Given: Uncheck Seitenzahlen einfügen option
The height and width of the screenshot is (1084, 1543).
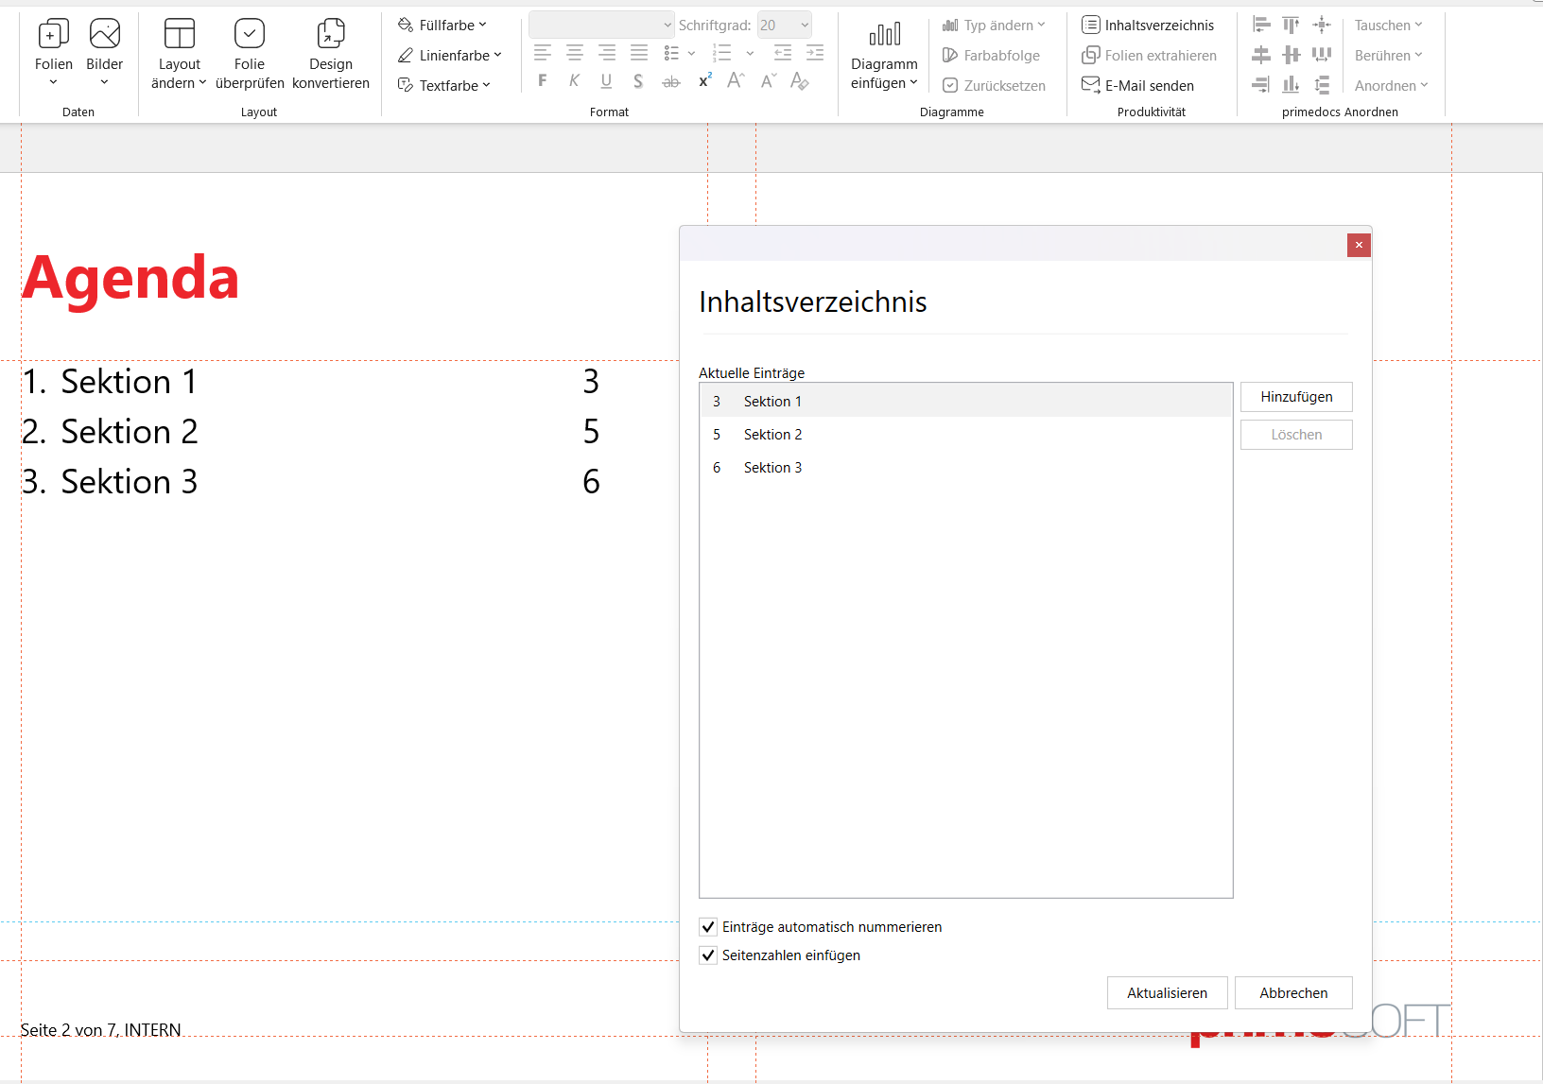Looking at the screenshot, I should coord(708,955).
